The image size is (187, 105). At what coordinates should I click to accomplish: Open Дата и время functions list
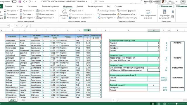(27, 18)
